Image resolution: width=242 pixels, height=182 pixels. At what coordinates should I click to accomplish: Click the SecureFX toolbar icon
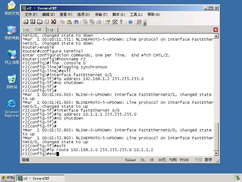(x=139, y=22)
